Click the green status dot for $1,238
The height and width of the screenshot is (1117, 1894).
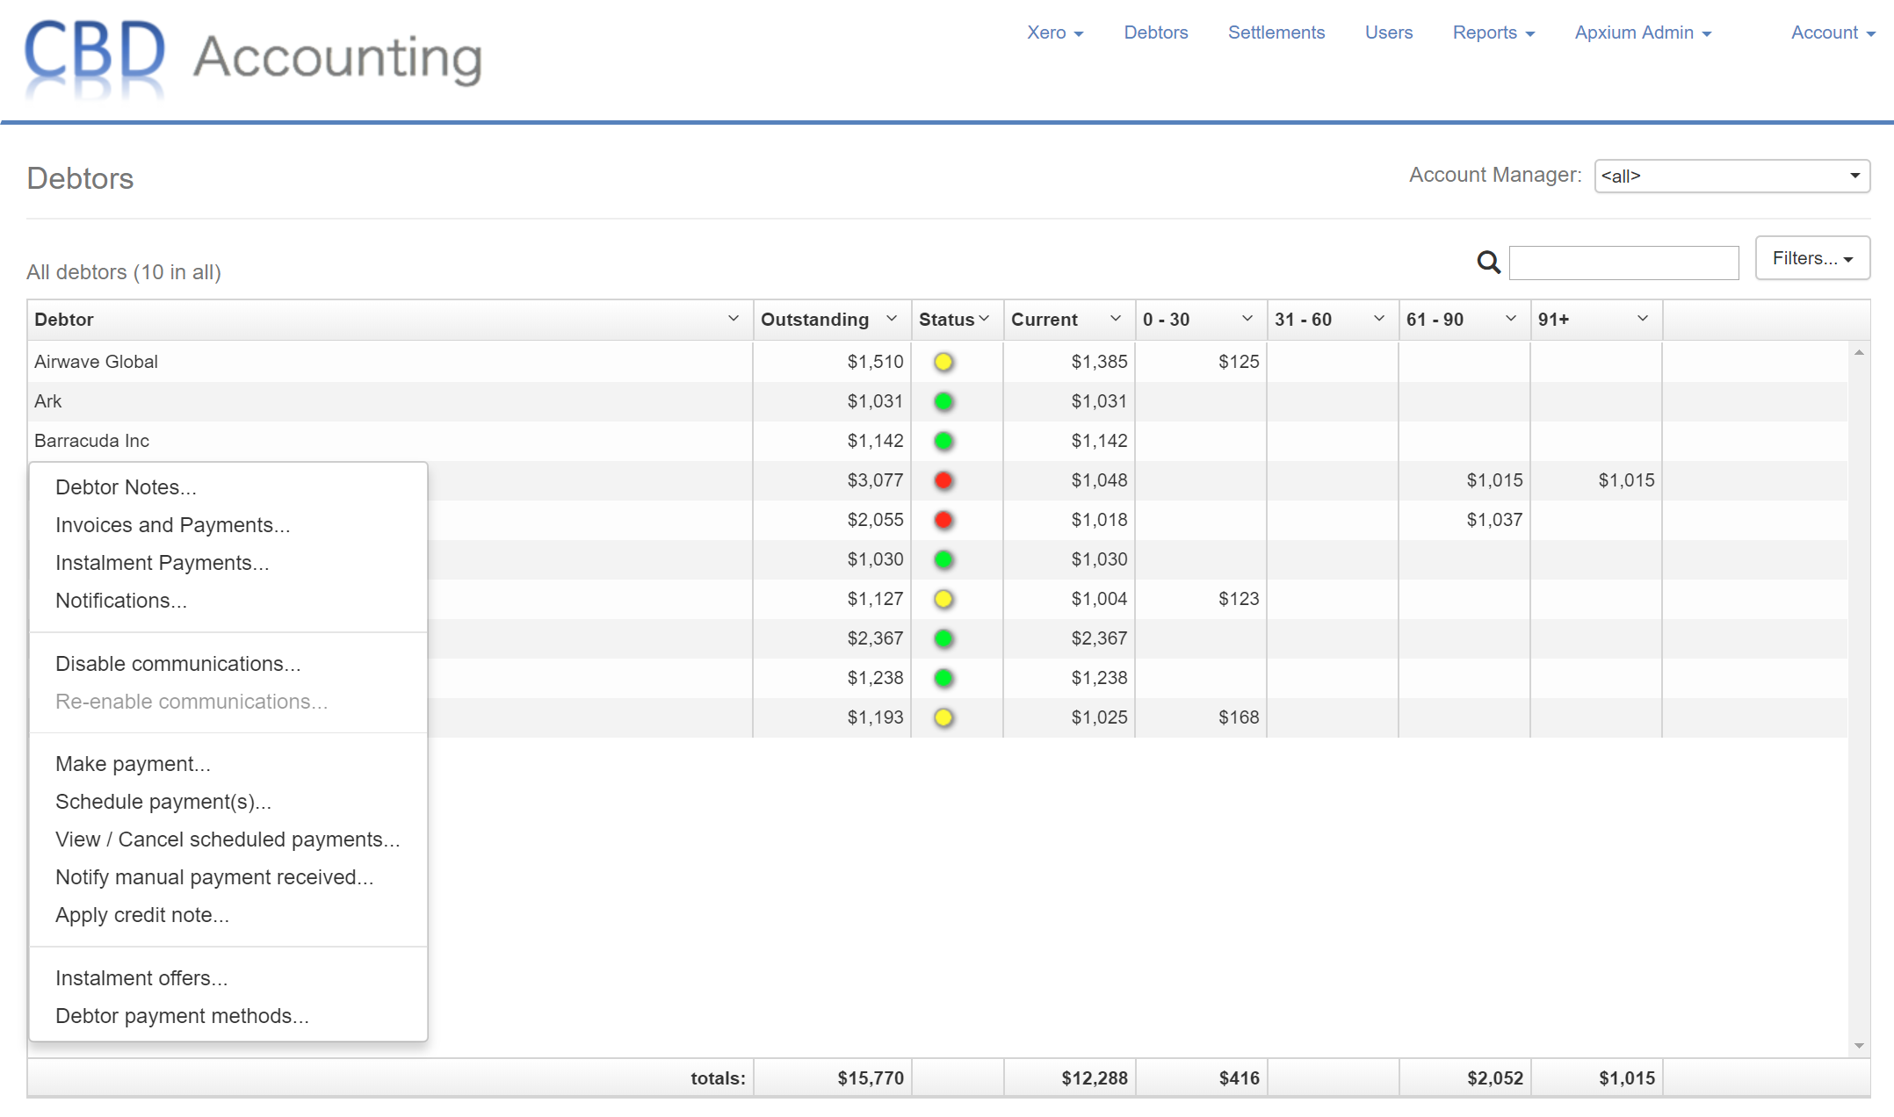(943, 678)
